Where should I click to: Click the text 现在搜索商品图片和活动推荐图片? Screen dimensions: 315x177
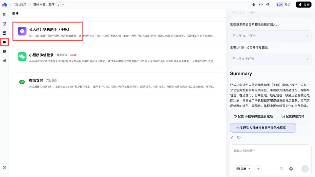(253, 24)
